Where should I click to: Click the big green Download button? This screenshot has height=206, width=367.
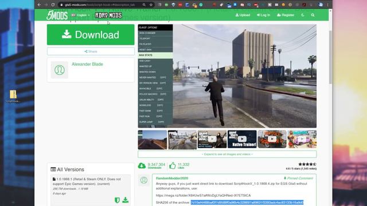tap(91, 34)
